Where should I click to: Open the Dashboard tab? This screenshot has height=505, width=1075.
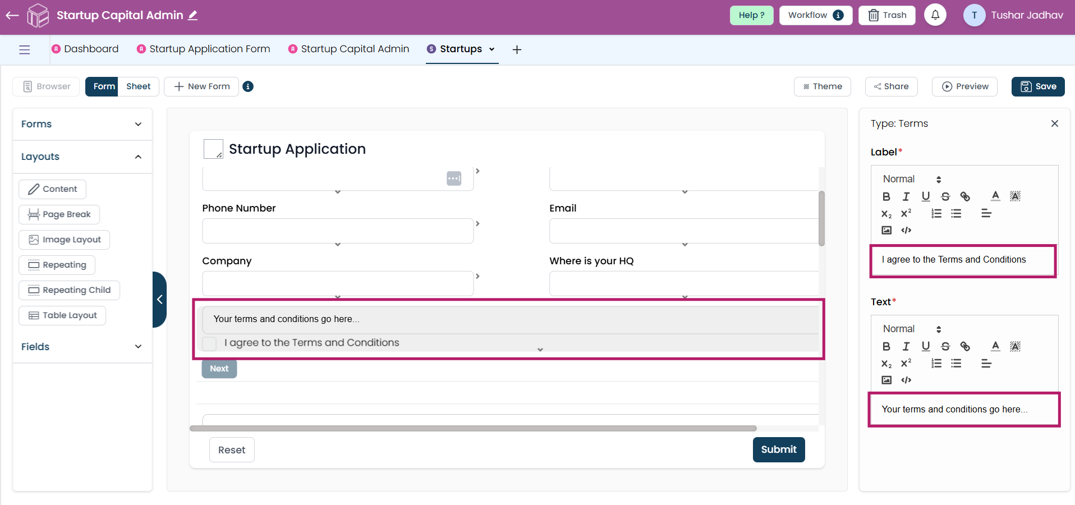coord(85,49)
